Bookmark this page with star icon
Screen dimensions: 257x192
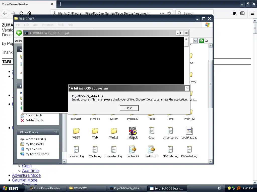[x=169, y=13]
